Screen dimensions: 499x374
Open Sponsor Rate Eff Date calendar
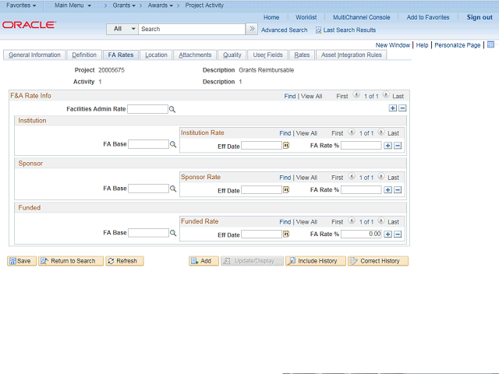pyautogui.click(x=286, y=190)
